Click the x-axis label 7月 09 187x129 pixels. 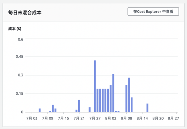pyautogui.click(x=47, y=118)
